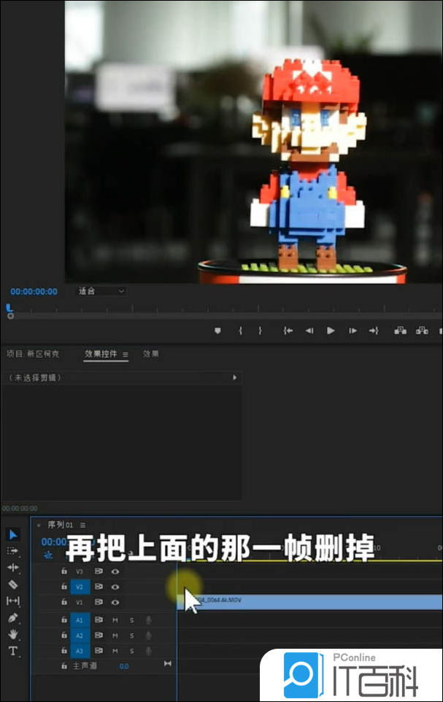The image size is (443, 702).
Task: Toggle lock on track V1
Action: tap(64, 602)
